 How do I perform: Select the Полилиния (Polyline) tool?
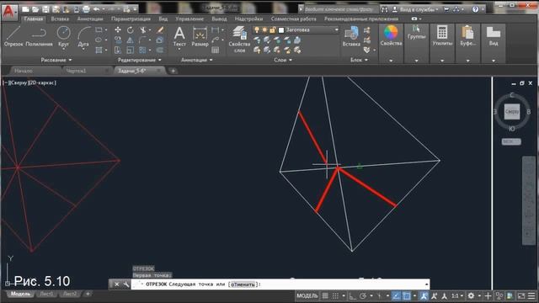pyautogui.click(x=39, y=35)
